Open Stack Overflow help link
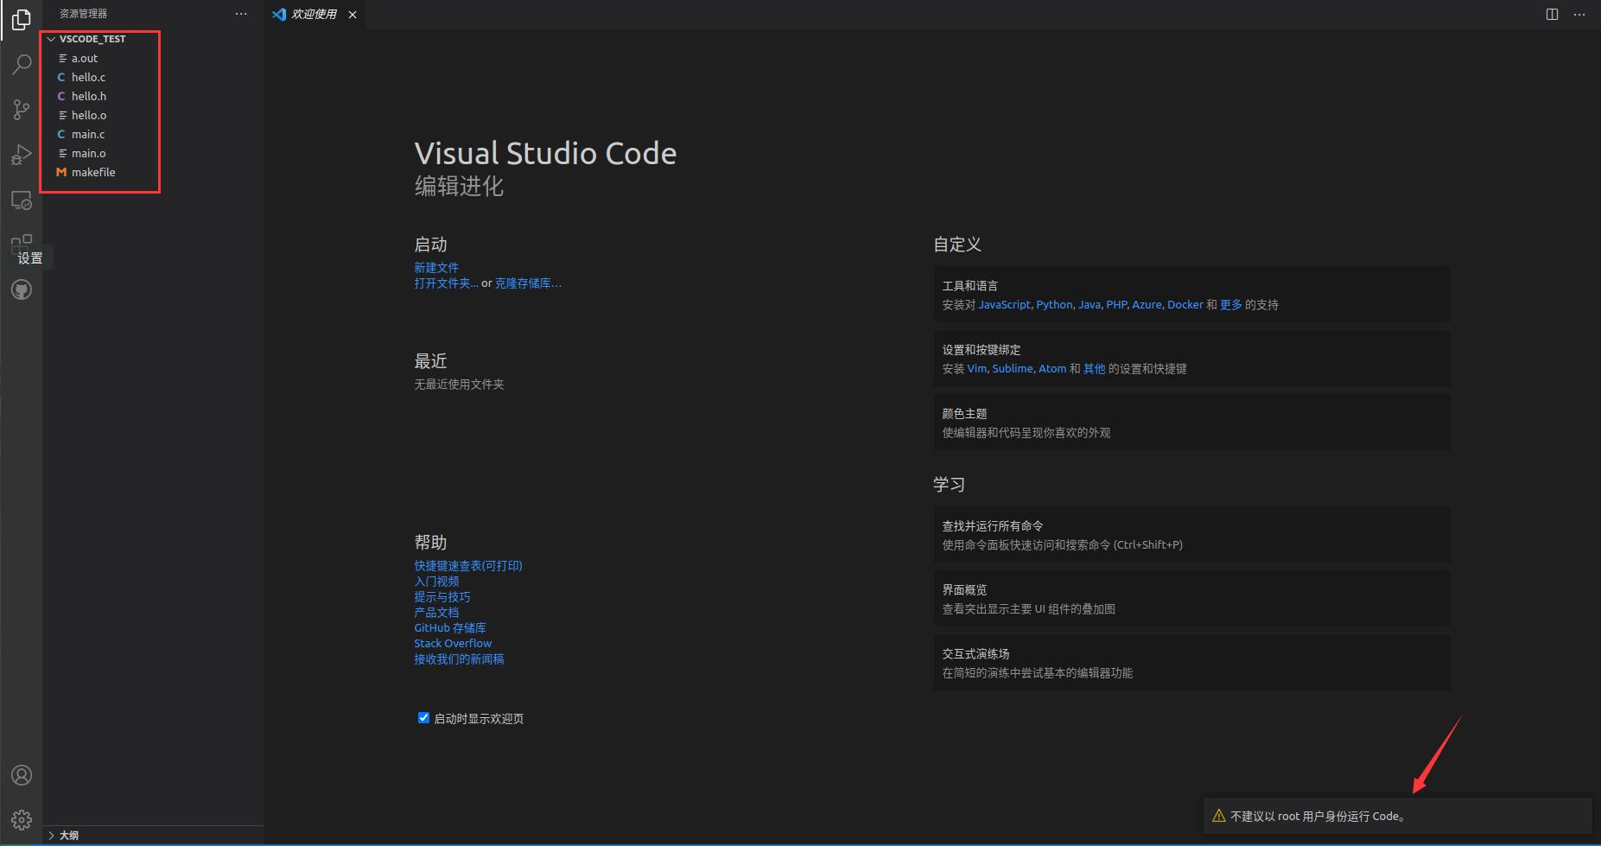The image size is (1601, 846). (x=453, y=644)
